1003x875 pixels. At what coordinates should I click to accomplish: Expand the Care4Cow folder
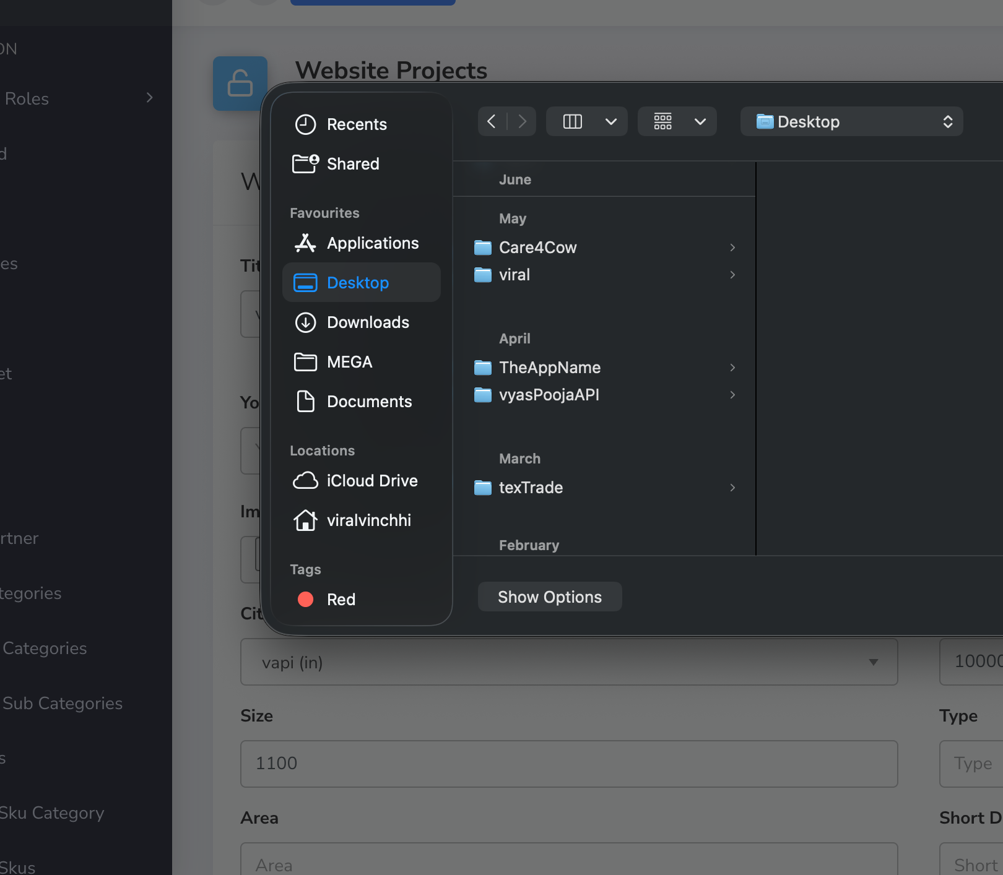(732, 248)
